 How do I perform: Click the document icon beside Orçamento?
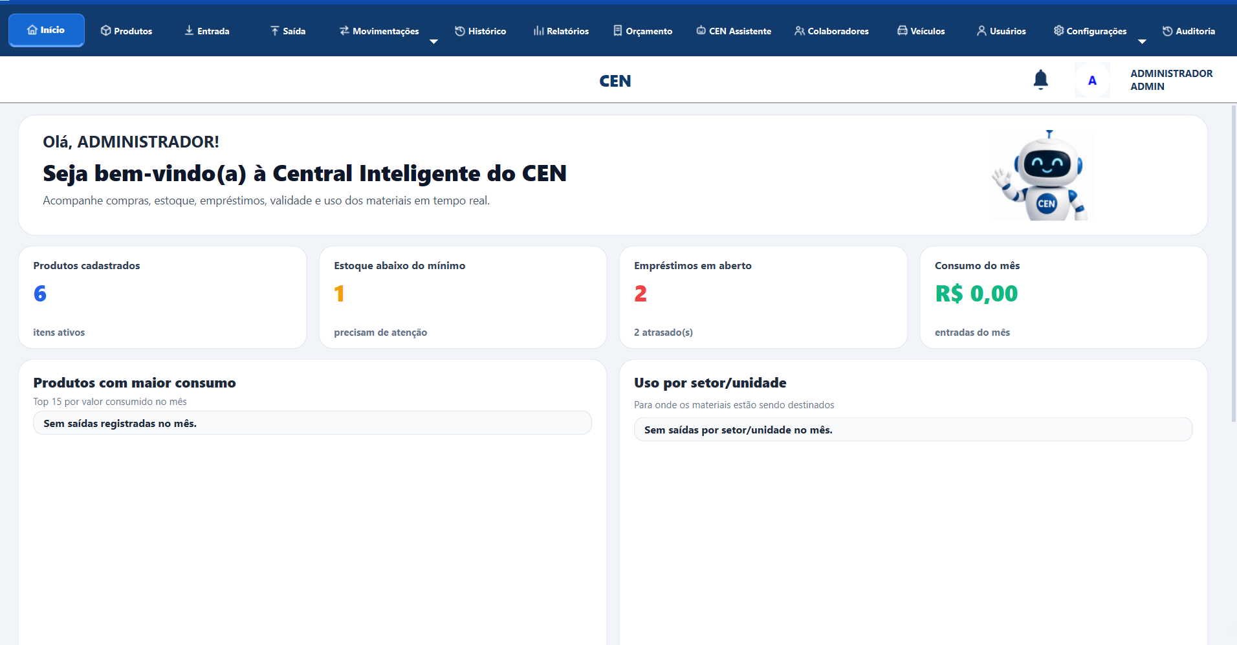(x=618, y=30)
